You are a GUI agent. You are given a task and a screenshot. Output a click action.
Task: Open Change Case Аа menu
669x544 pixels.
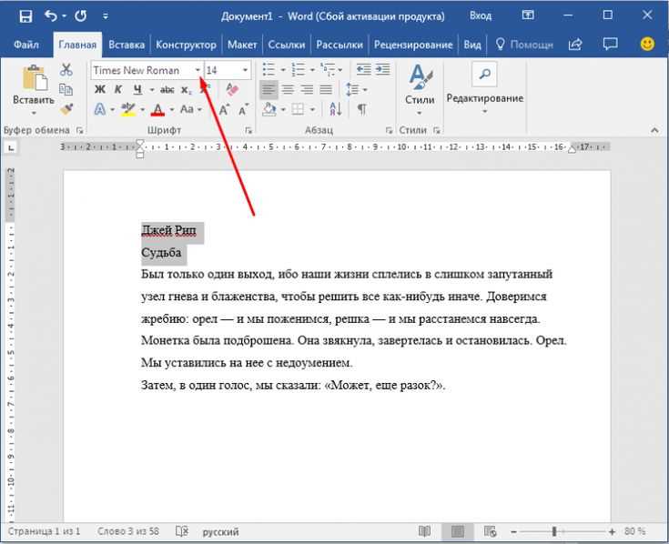[x=190, y=109]
